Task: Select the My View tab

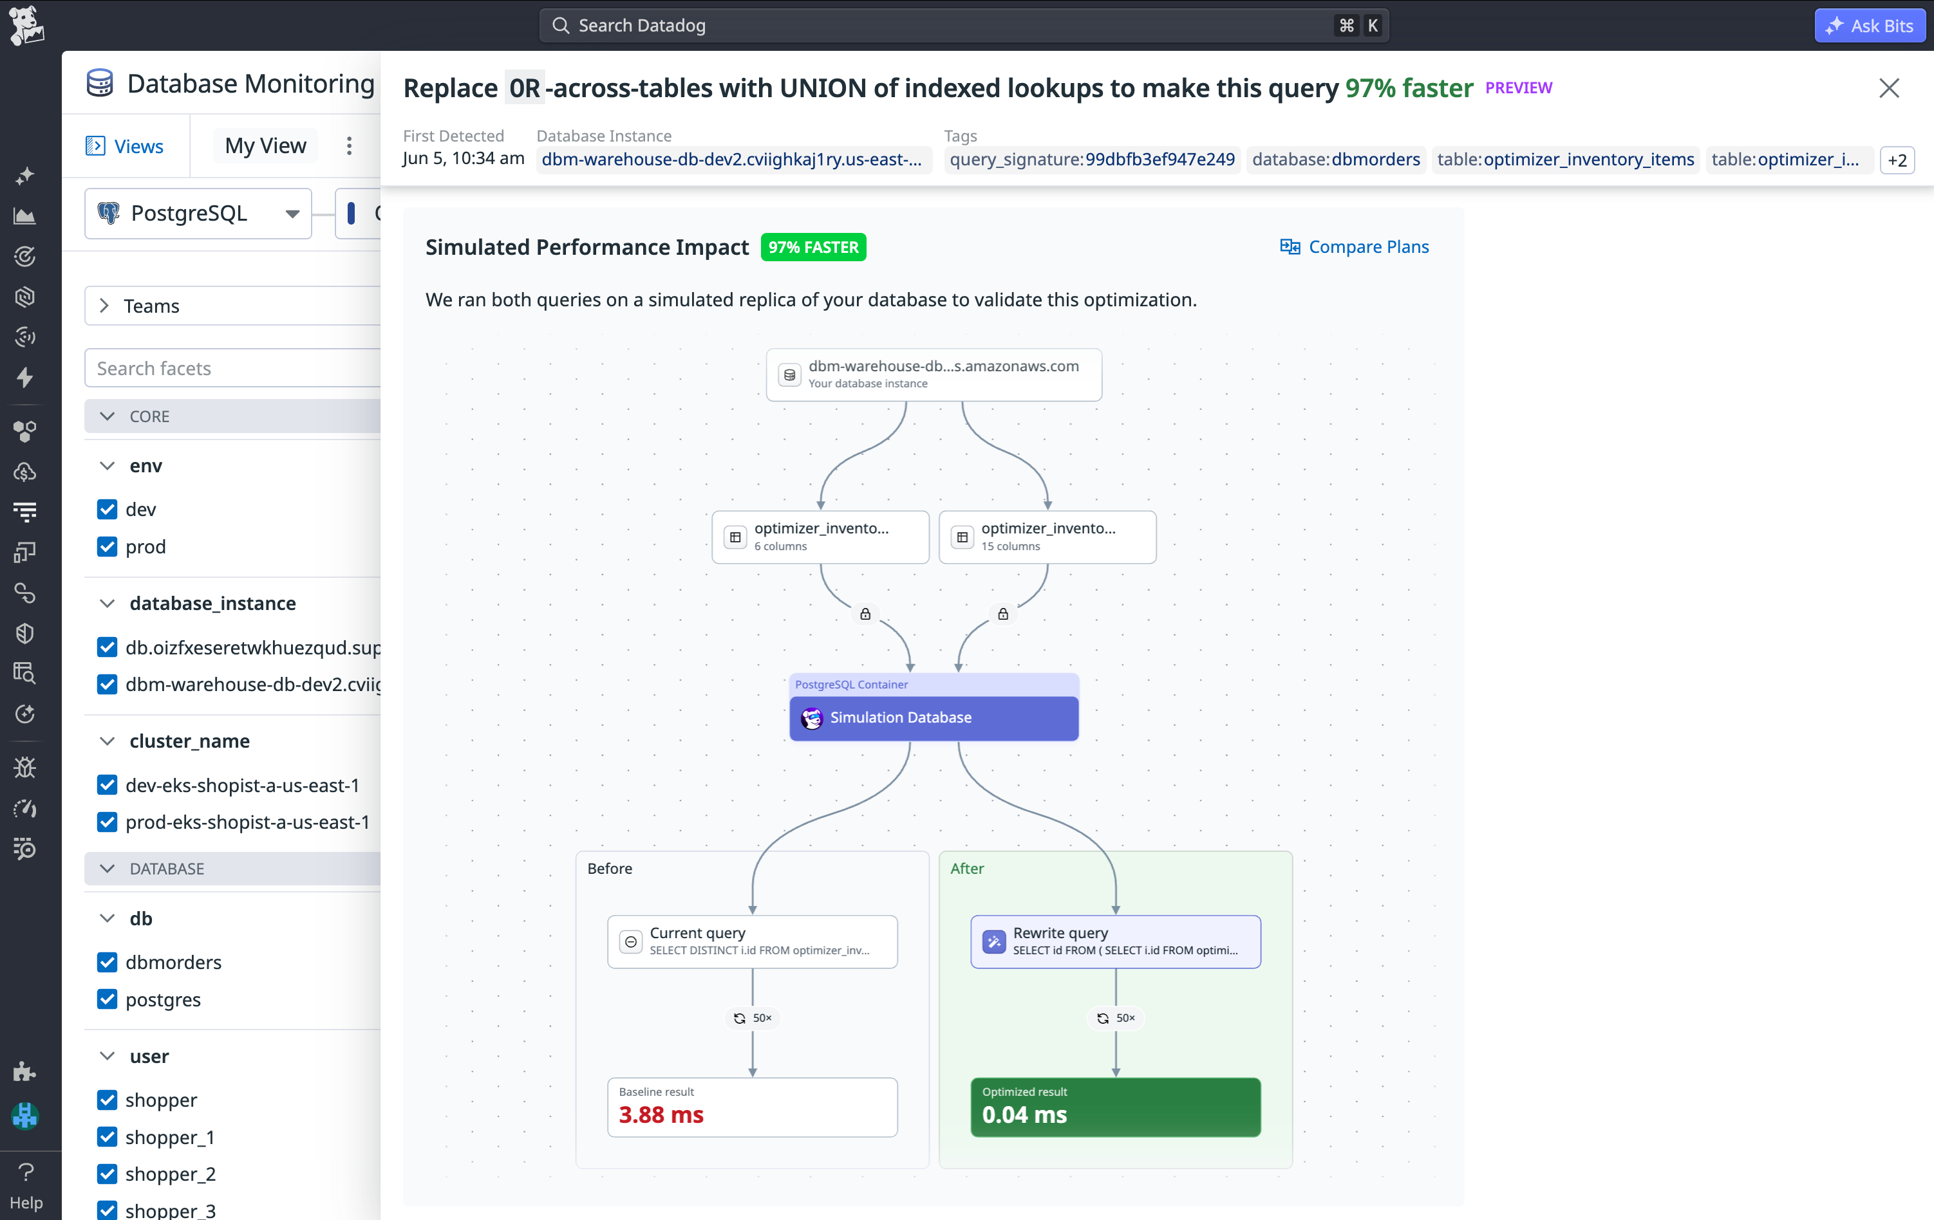Action: pos(265,145)
